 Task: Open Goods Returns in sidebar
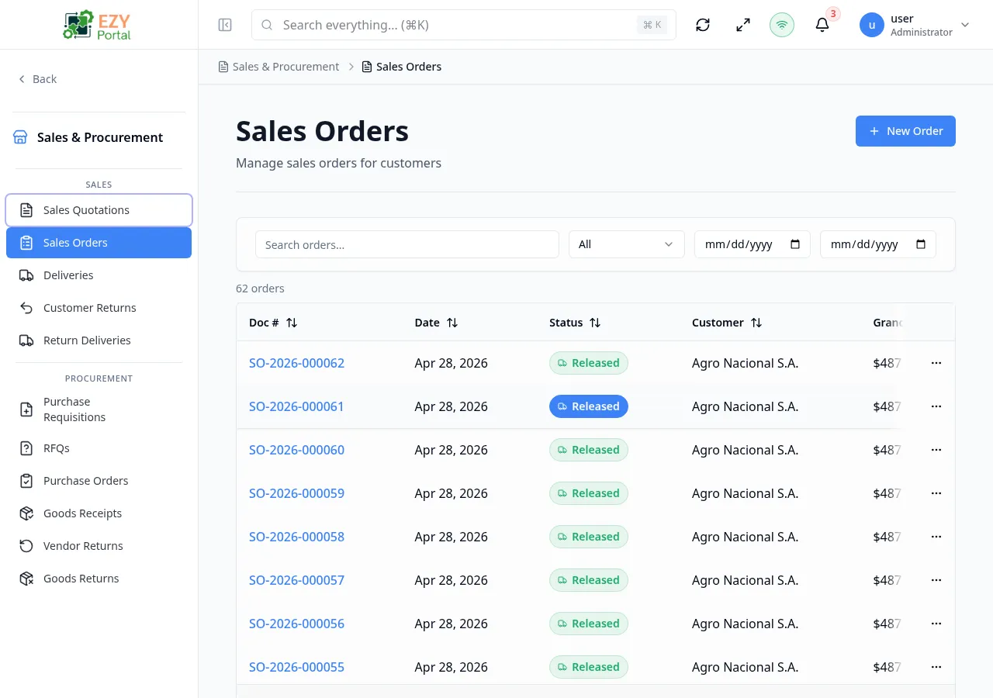pyautogui.click(x=99, y=579)
